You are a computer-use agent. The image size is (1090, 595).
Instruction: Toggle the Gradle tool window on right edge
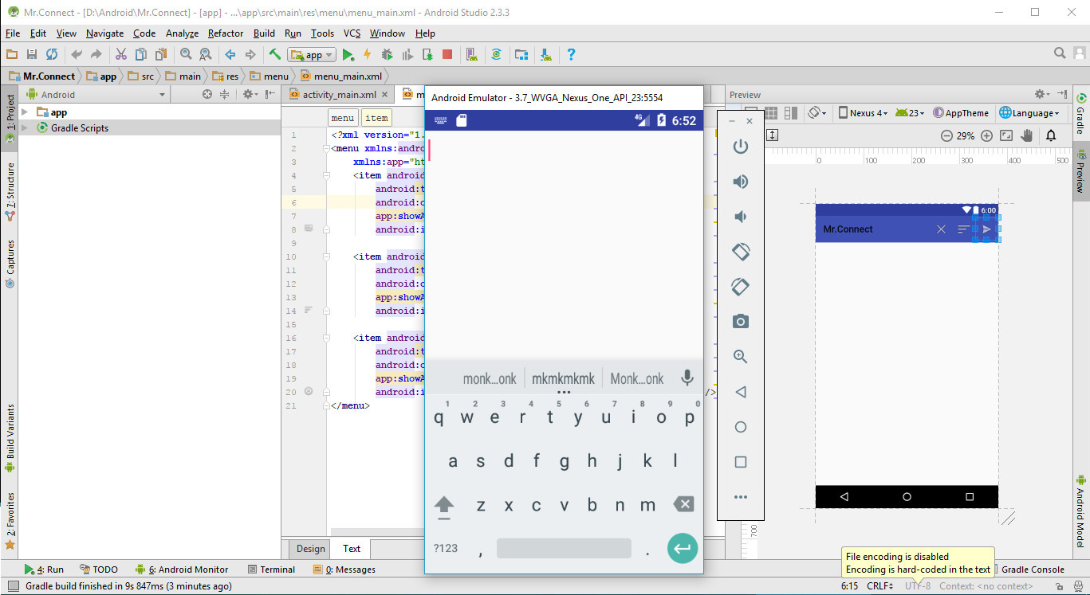1080,114
